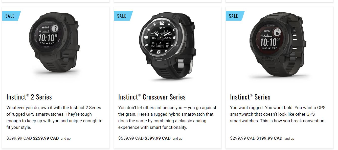Screen dimensions: 338x150
Task: Select the $199.99 CAD sale price
Action: (x=269, y=138)
